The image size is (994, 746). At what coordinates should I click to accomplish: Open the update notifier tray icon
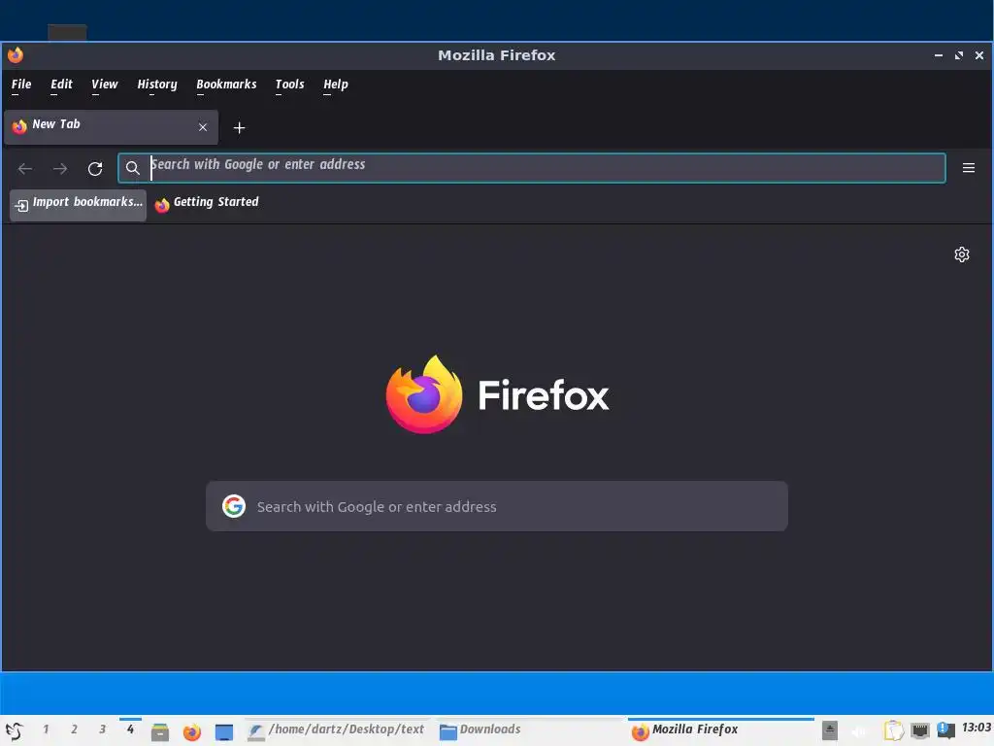click(x=945, y=730)
